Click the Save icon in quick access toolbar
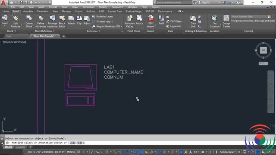 [x=21, y=3]
